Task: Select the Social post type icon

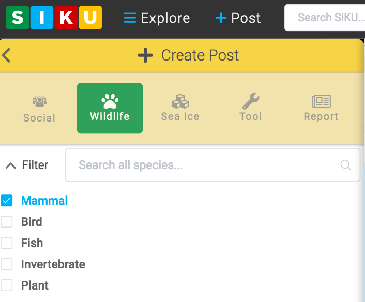Action: 39,102
